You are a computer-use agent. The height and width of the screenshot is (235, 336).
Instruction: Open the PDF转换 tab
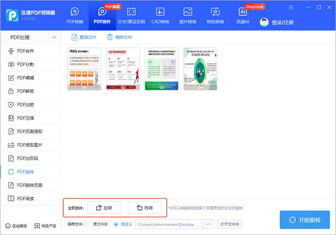pos(75,15)
